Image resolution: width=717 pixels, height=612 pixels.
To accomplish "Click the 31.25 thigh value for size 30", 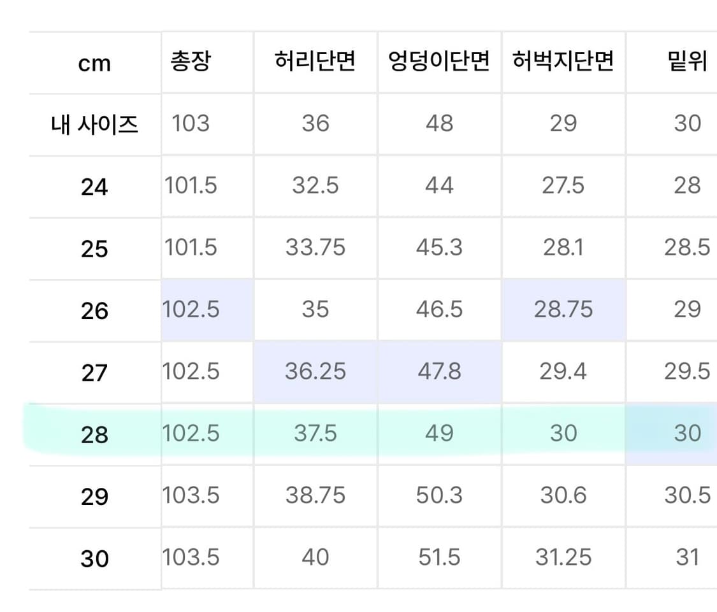I will tap(563, 558).
